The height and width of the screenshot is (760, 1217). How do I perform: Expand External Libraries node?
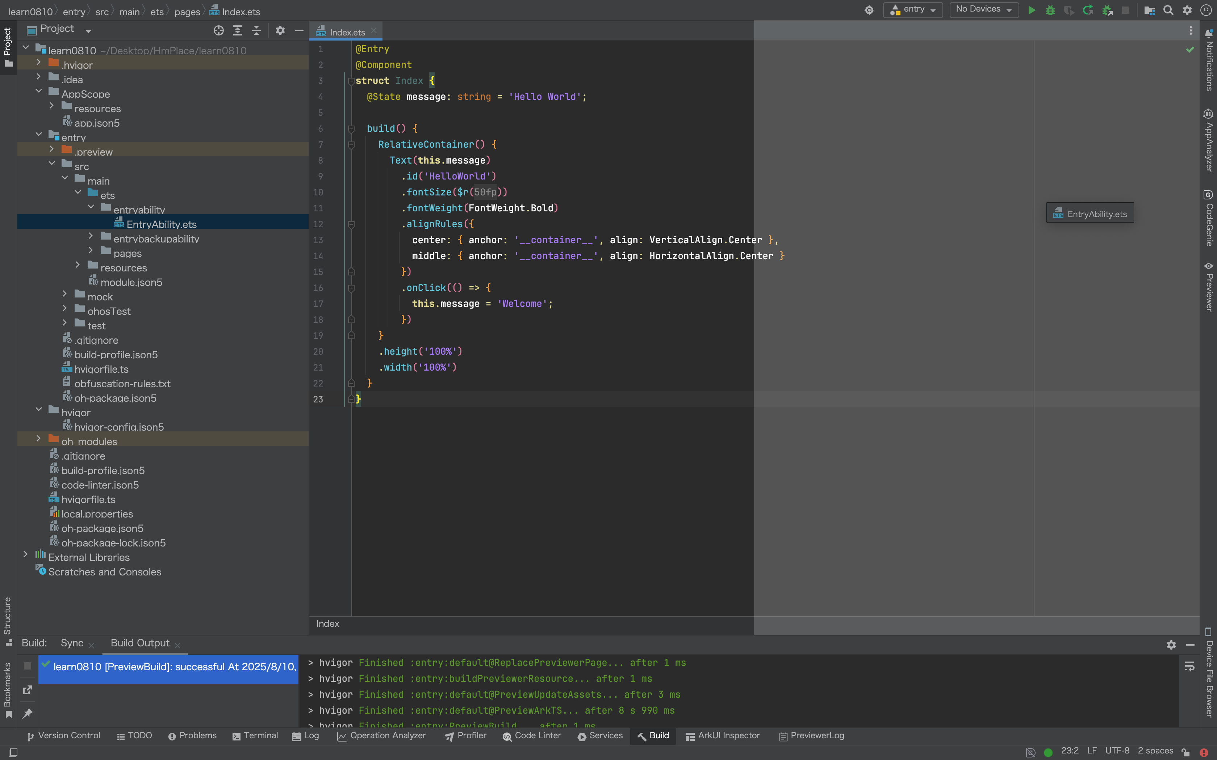[25, 554]
